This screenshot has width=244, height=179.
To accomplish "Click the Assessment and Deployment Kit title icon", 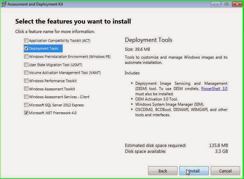I will 4,4.
